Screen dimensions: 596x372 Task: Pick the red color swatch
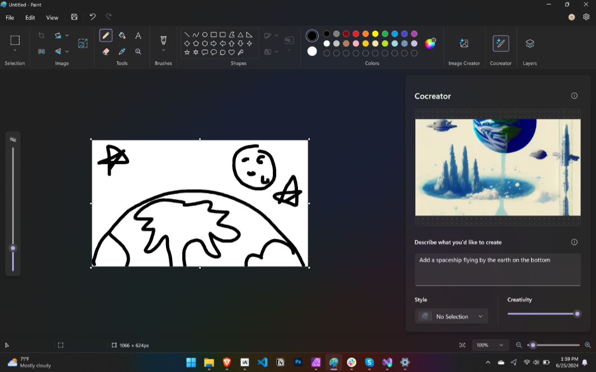(x=356, y=34)
